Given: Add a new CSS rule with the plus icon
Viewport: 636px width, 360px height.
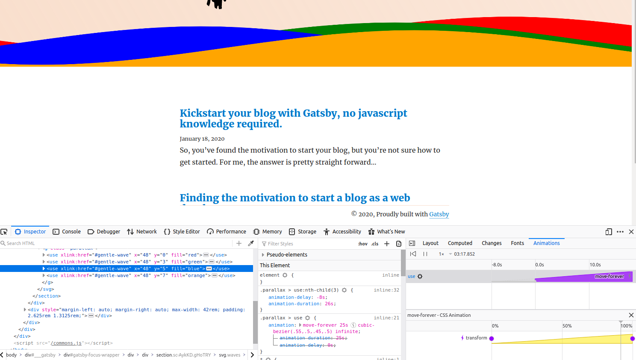Looking at the screenshot, I should click(387, 243).
